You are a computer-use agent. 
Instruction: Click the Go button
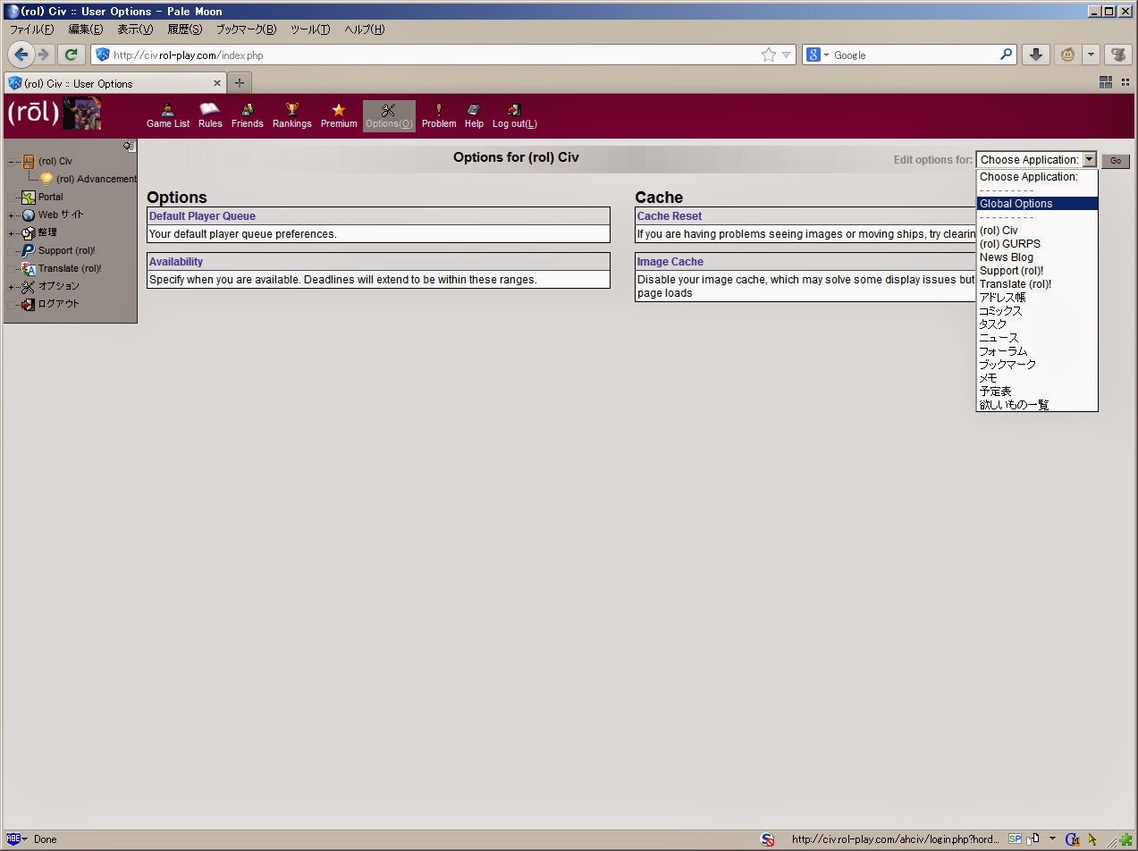tap(1116, 161)
